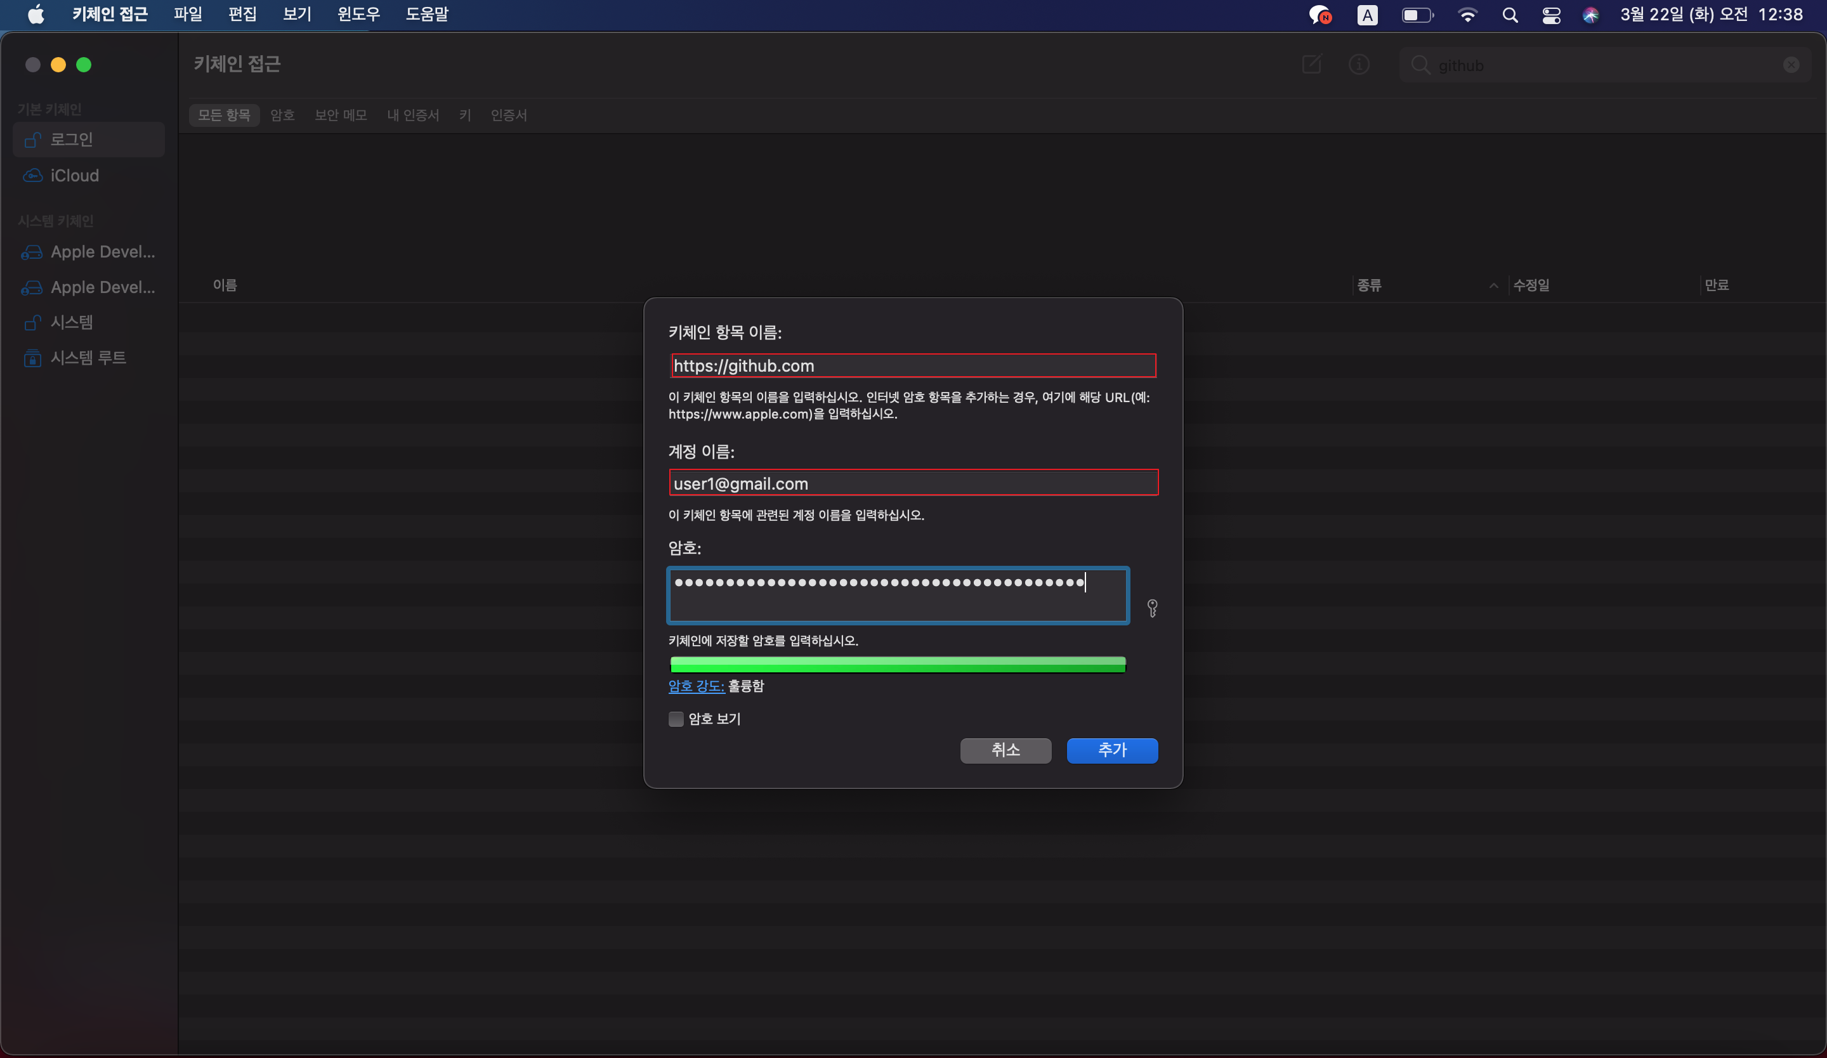Open the 암호 강도 link
1827x1058 pixels.
696,686
